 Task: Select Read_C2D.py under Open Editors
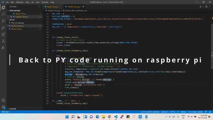pos(21,14)
